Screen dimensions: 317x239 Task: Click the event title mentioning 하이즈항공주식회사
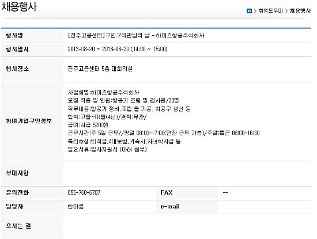tap(136, 36)
